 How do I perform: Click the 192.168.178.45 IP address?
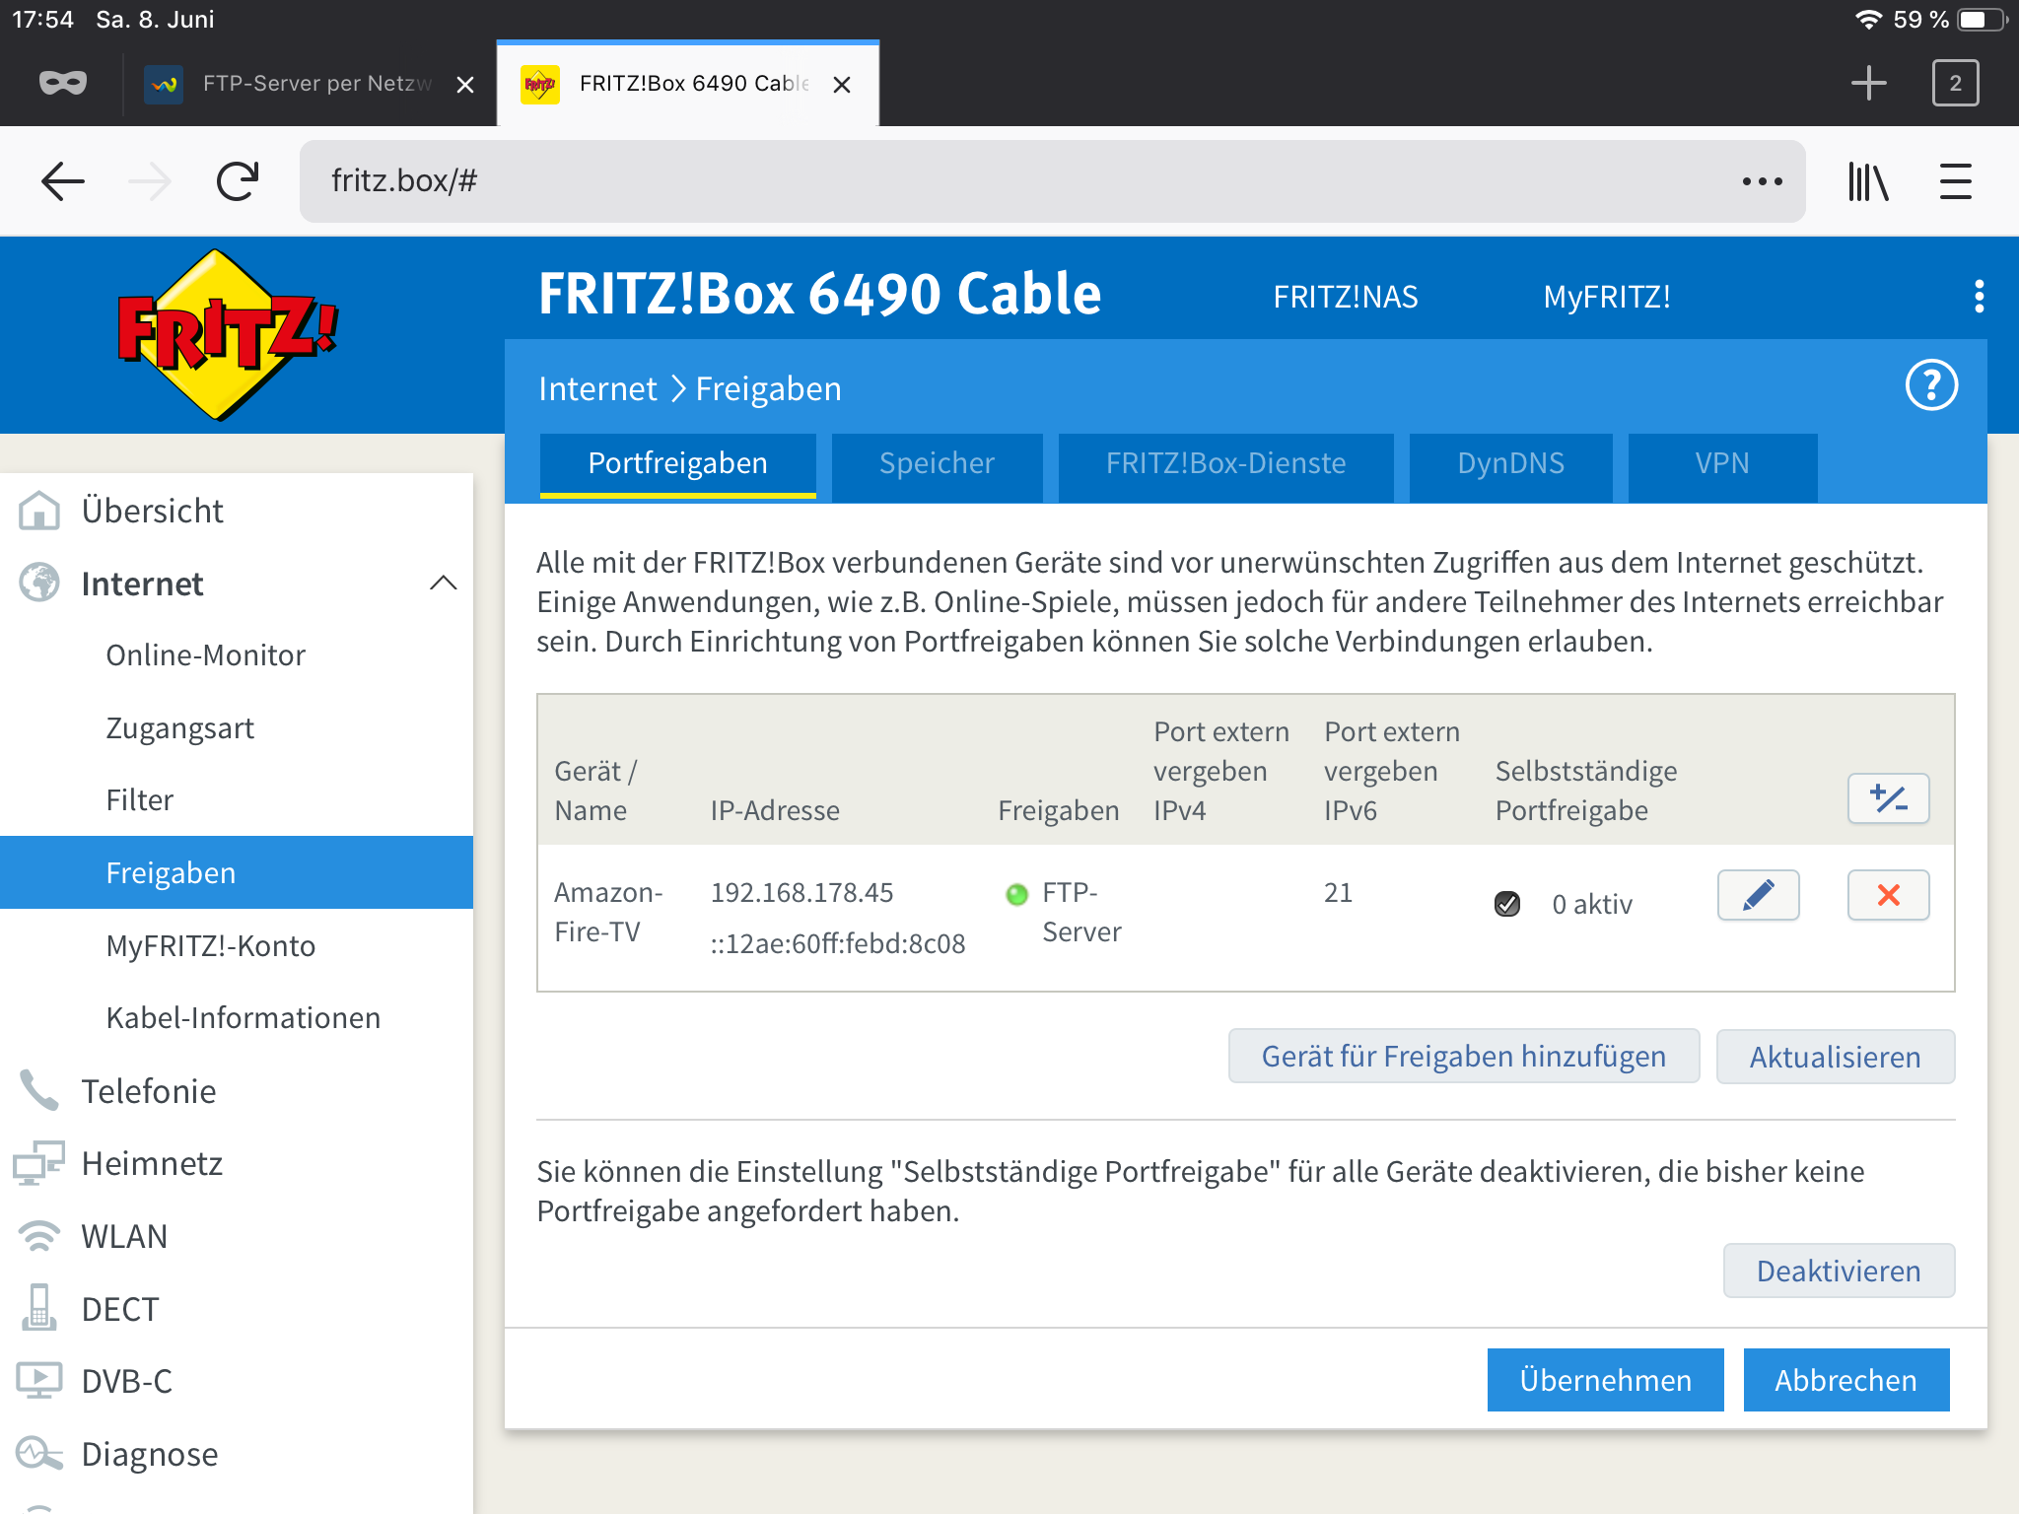[x=801, y=892]
